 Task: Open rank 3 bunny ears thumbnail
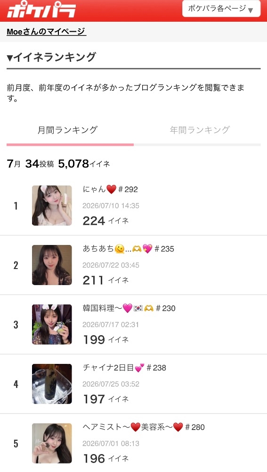tap(52, 325)
